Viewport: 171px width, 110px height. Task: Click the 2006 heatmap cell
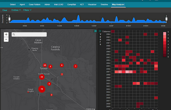[156, 98]
